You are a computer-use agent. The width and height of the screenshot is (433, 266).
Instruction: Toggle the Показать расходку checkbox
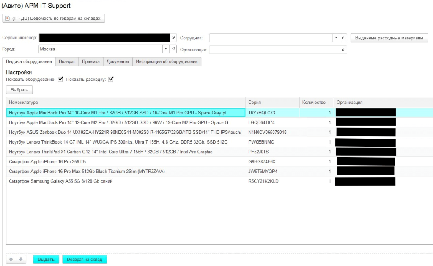click(x=111, y=79)
